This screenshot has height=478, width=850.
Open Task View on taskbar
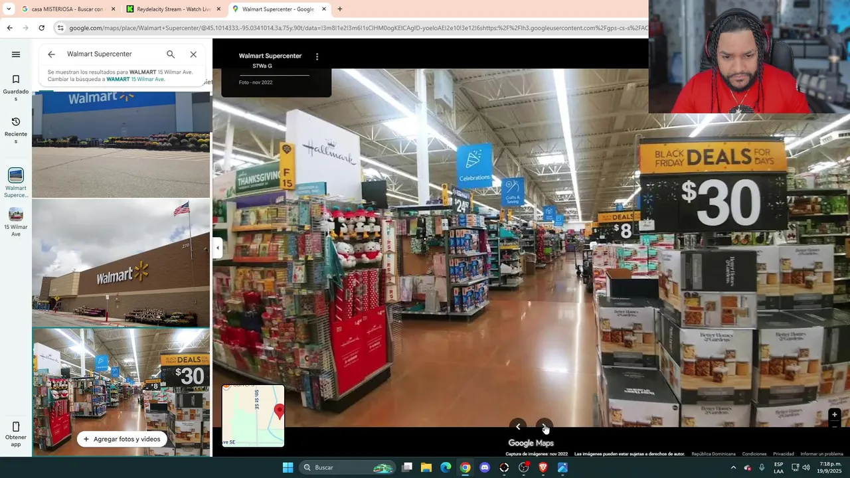[x=407, y=467]
